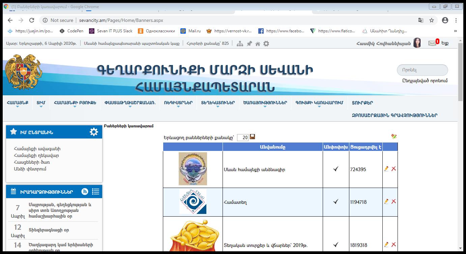Screen dimensions: 466x254
Task: Click the Համատեղ CELoG banner thumbnail
Action: tap(193, 201)
